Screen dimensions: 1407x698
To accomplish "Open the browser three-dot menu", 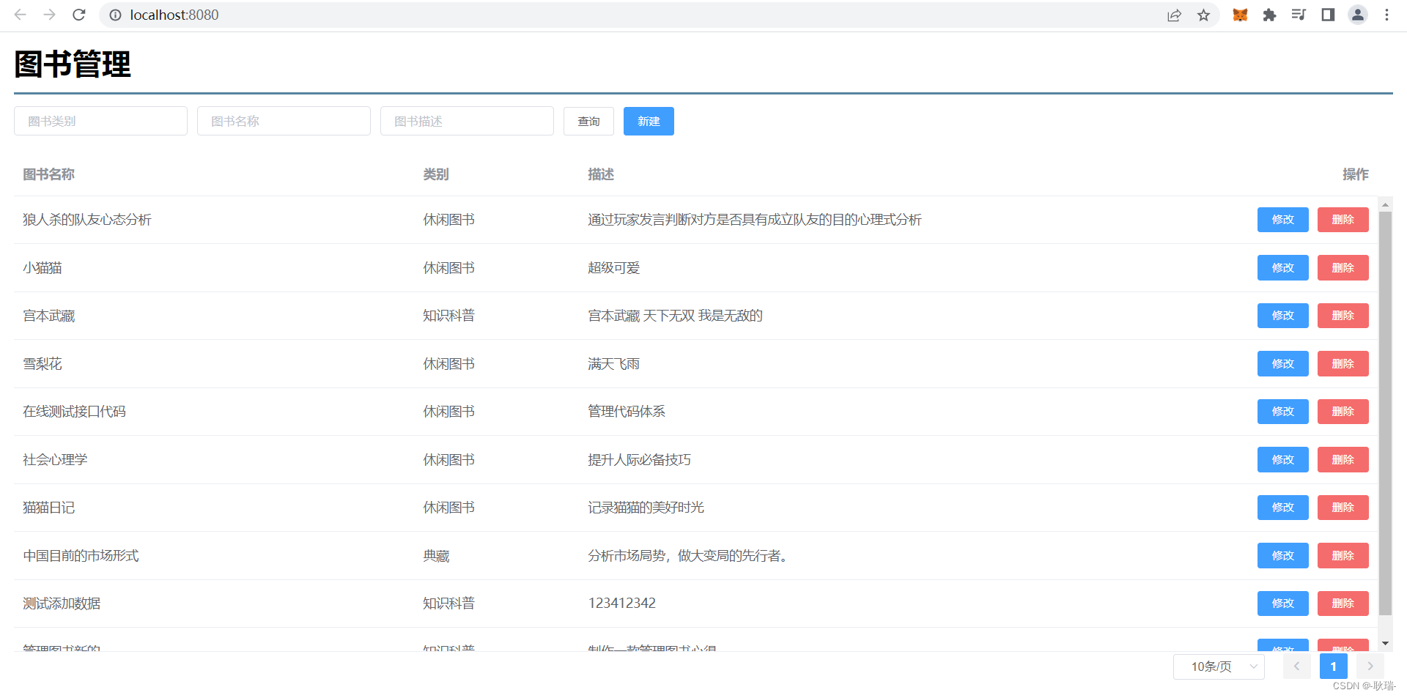I will [1386, 15].
